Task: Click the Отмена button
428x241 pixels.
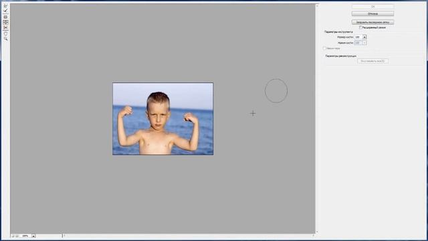Action: coord(372,13)
